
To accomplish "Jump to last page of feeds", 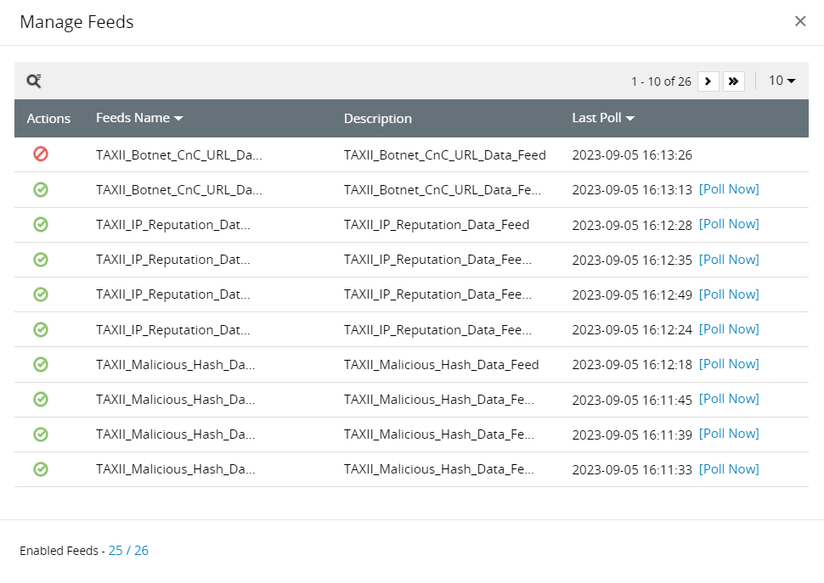I will tap(733, 81).
